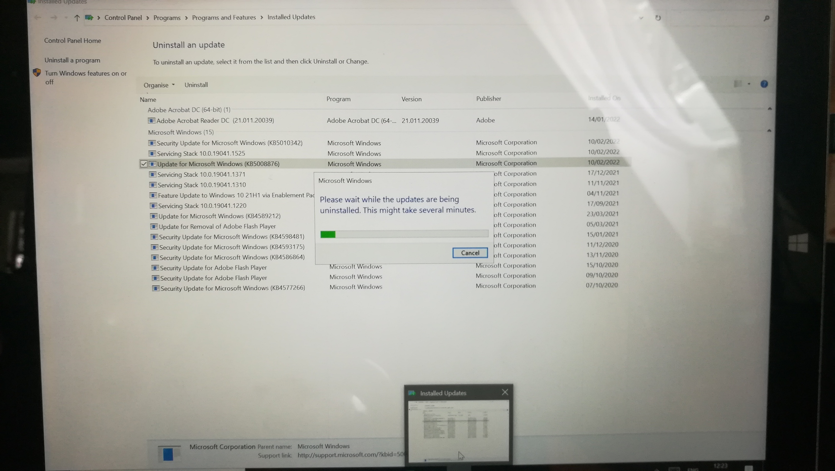Click the Uninstall a program icon
835x471 pixels.
(x=72, y=59)
